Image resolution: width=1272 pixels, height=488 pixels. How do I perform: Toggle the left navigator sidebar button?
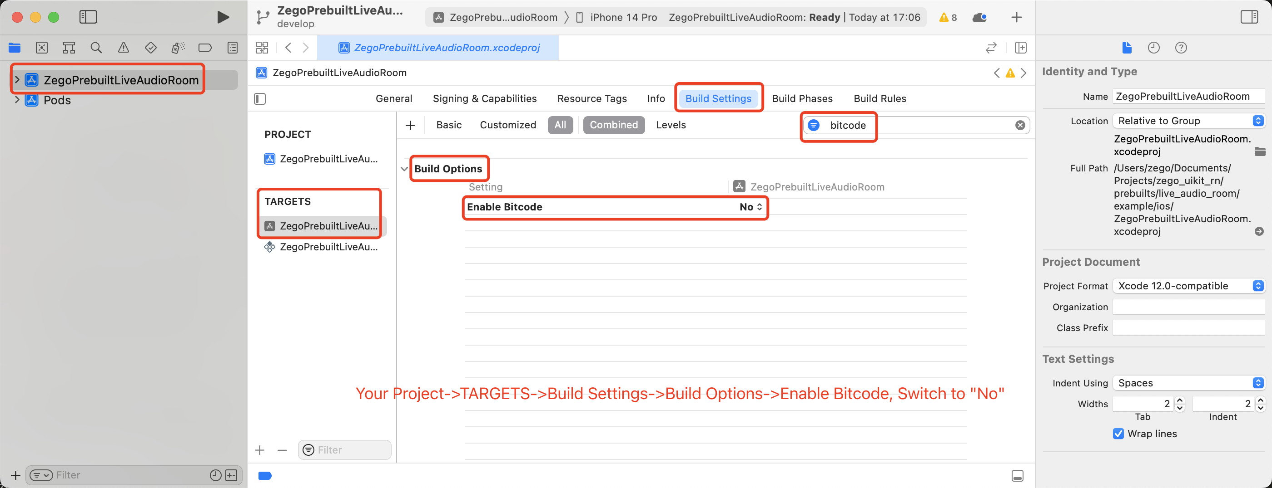click(x=89, y=17)
